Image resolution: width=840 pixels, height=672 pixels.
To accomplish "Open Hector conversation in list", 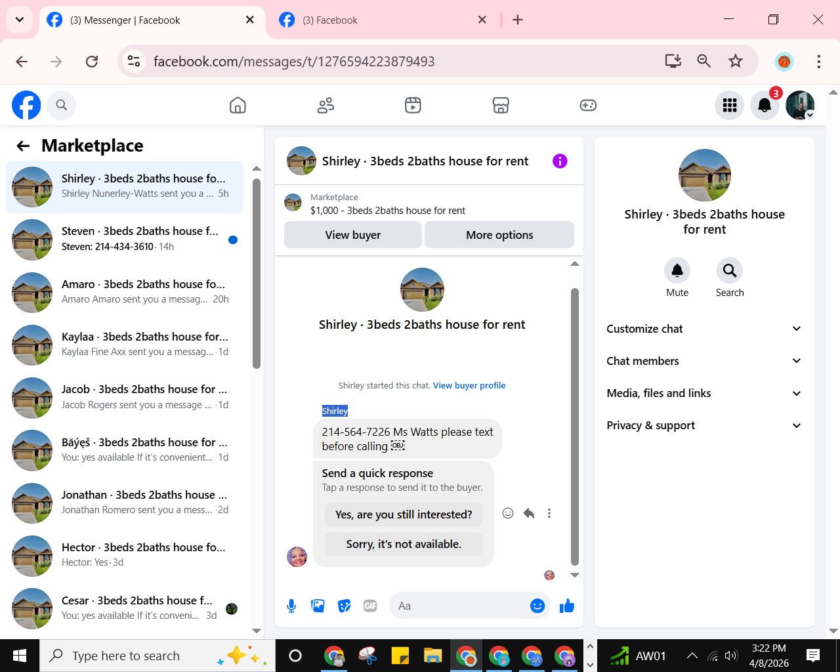I will [125, 555].
